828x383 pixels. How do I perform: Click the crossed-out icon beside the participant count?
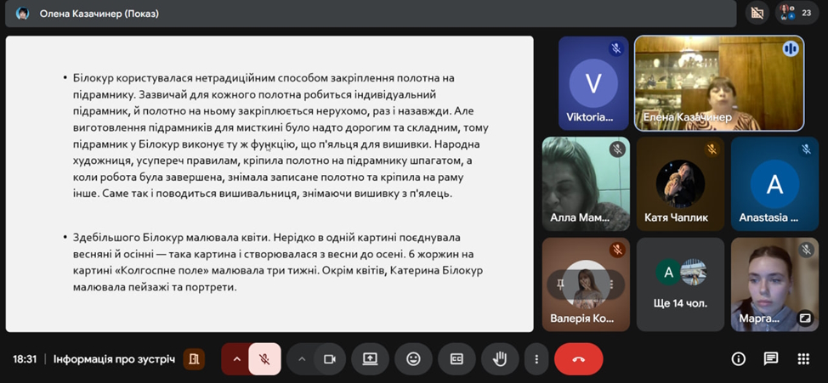pos(756,13)
